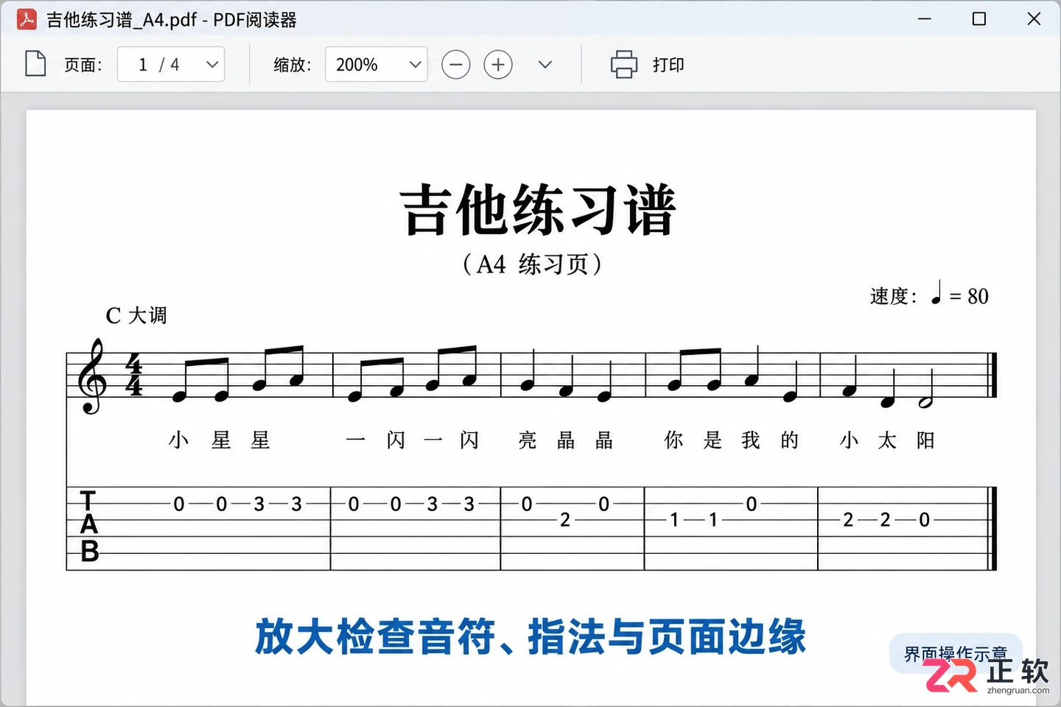Expand the more zoom options chevron
This screenshot has height=707, width=1061.
coord(545,65)
